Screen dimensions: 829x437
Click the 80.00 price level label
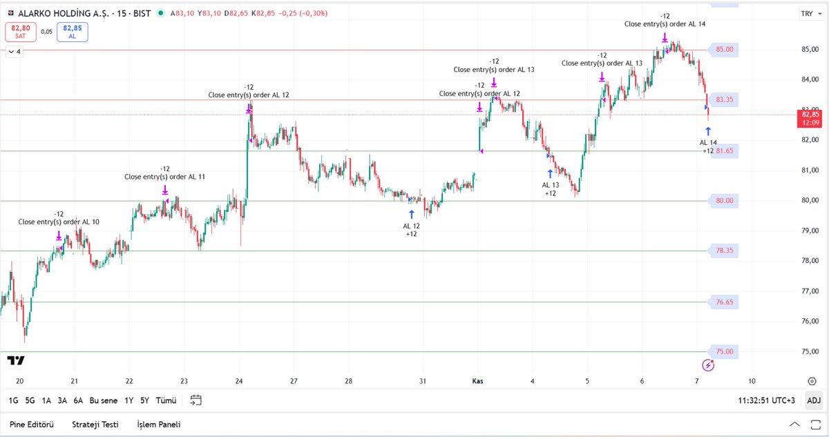tap(724, 200)
